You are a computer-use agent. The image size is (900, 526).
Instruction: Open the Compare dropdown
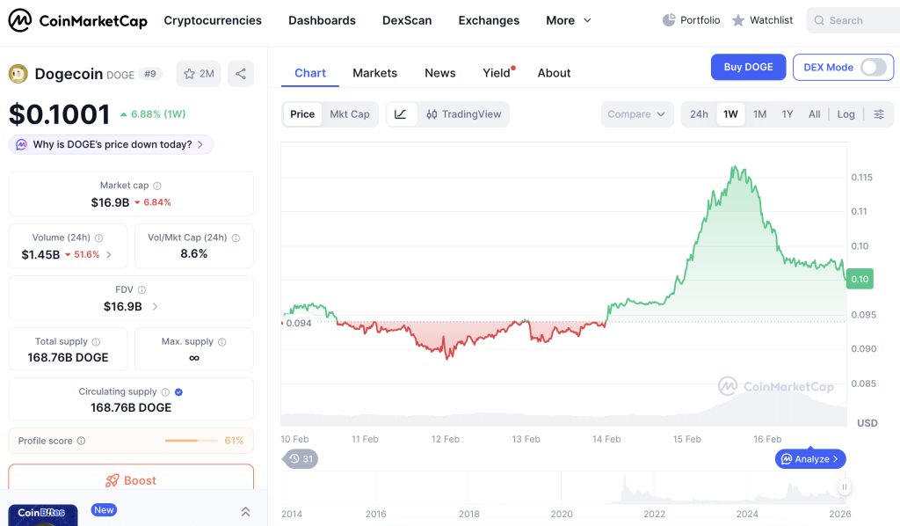pos(636,114)
